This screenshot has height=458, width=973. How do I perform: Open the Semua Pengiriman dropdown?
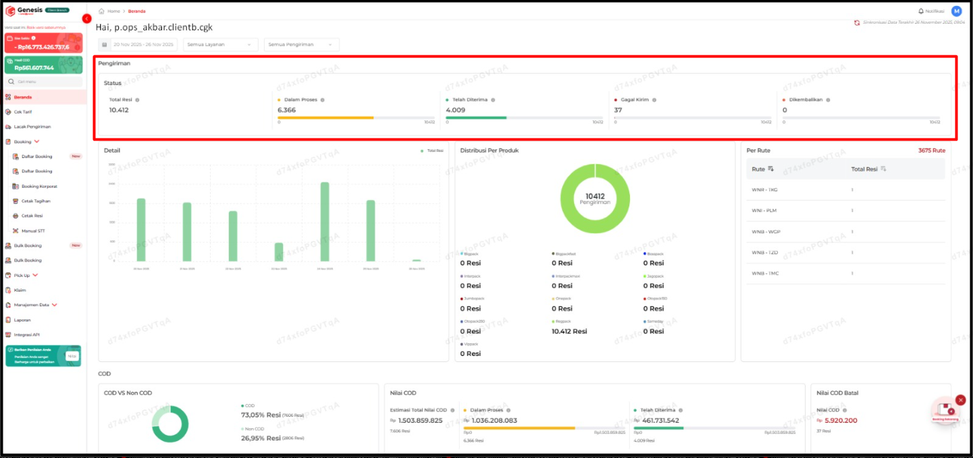click(x=301, y=45)
